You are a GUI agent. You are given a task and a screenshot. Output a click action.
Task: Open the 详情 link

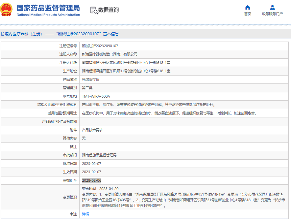click(x=85, y=214)
